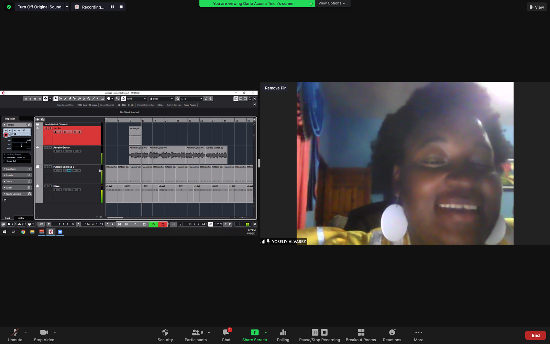
Task: Click the green Share Screen icon
Action: tap(254, 332)
